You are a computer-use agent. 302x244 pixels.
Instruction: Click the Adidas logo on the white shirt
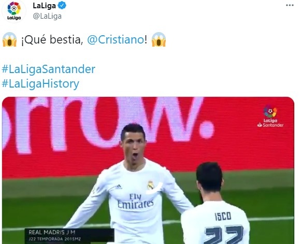tap(118, 186)
